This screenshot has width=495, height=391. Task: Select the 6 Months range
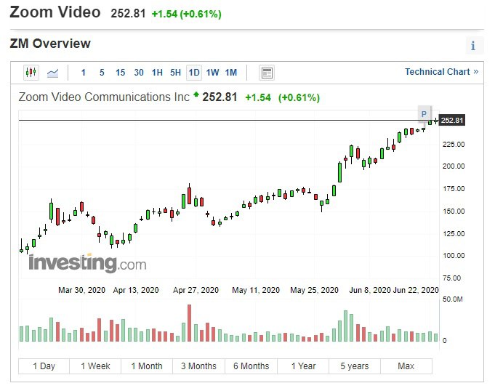point(251,366)
